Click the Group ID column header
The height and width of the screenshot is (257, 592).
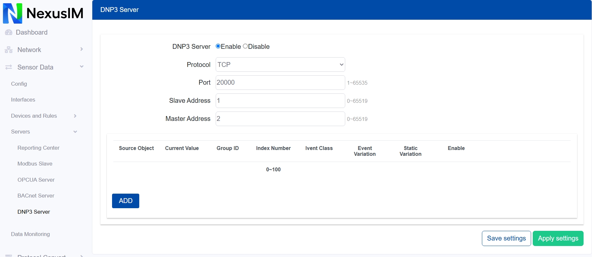tap(228, 148)
